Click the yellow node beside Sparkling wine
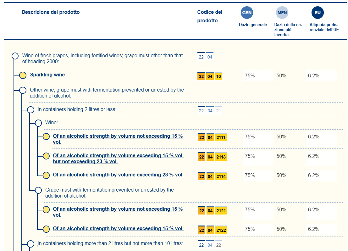348x251 pixels. (23, 75)
